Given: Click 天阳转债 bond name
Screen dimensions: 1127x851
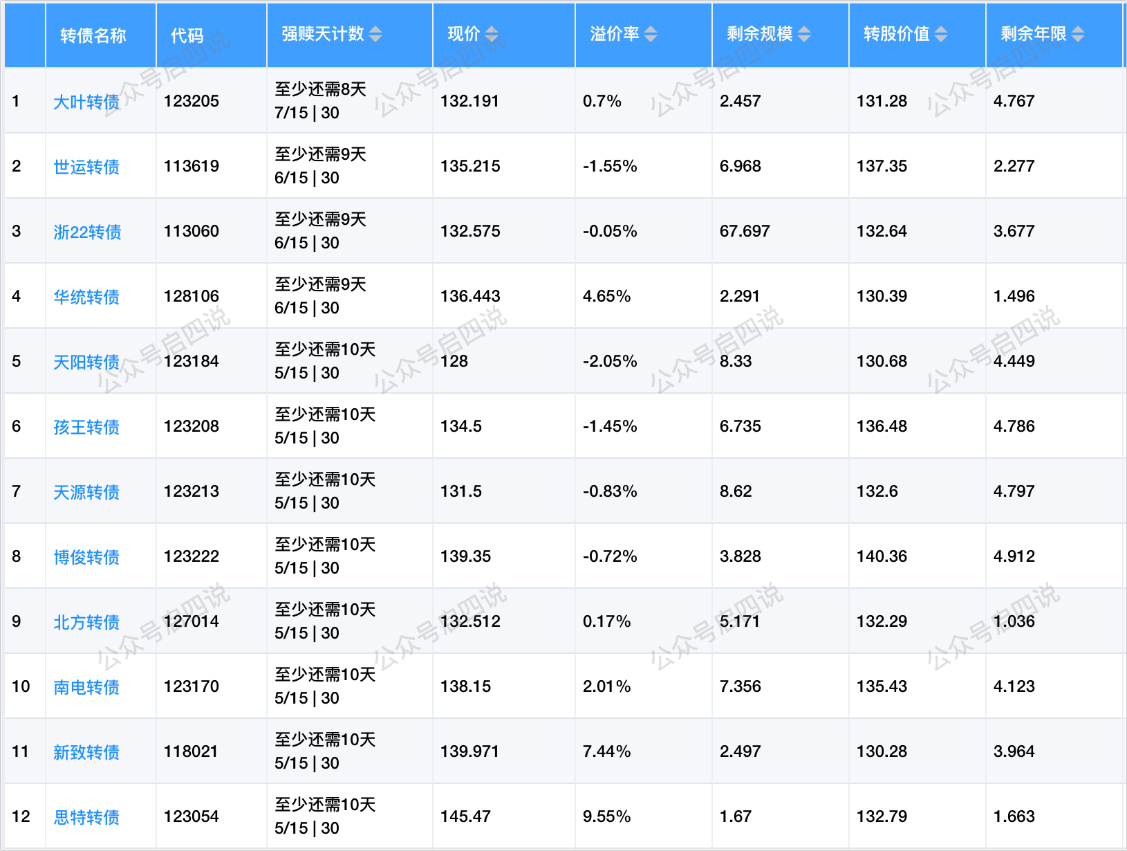Looking at the screenshot, I should 86,363.
